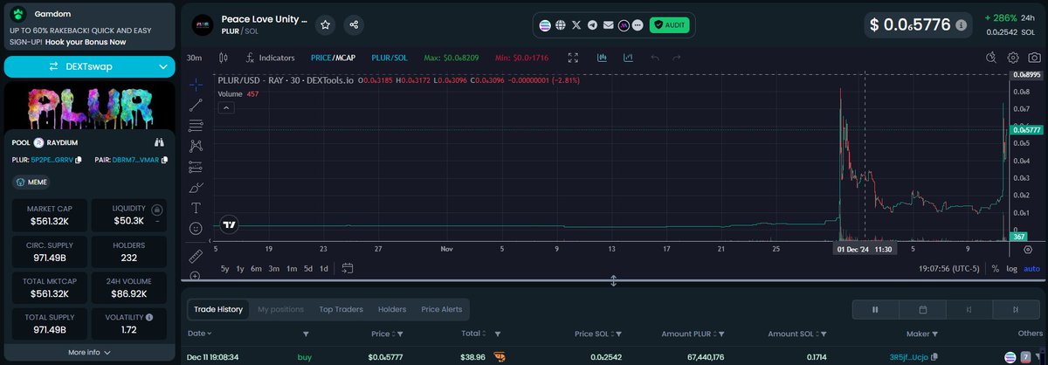The width and height of the screenshot is (1048, 365).
Task: Add PLUR to favorites with star
Action: click(x=325, y=24)
